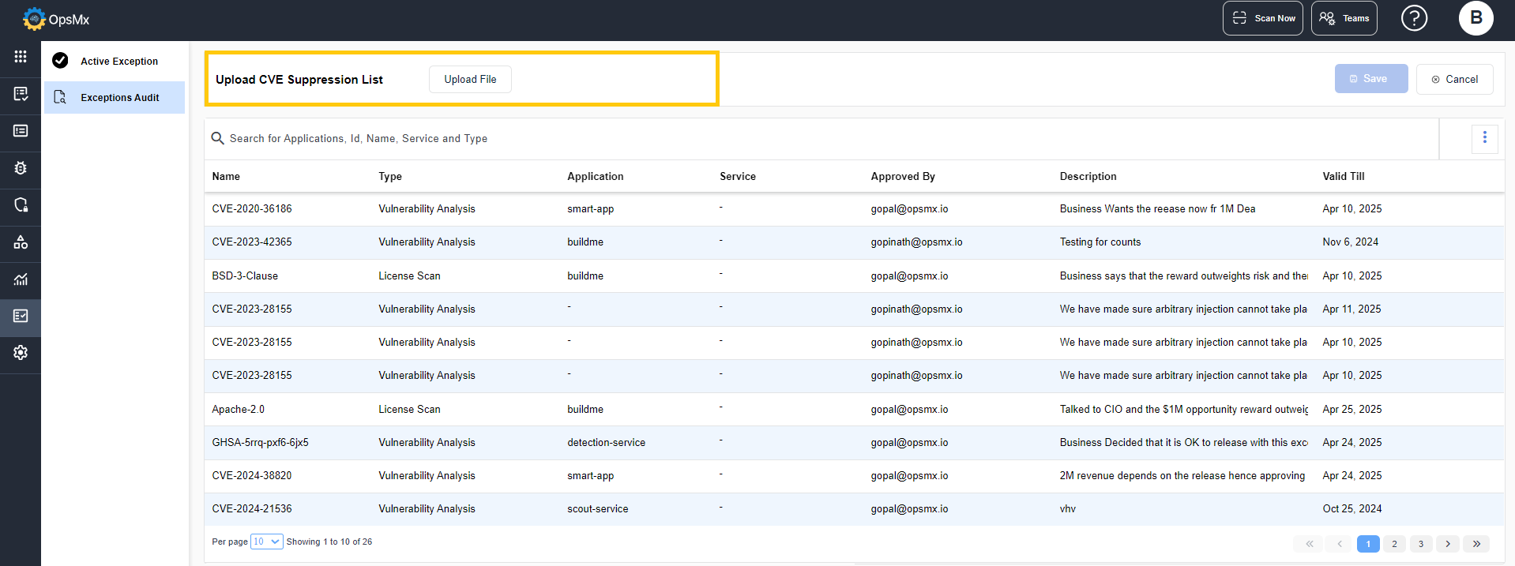Viewport: 1515px width, 566px height.
Task: Open the help question mark icon
Action: (x=1414, y=18)
